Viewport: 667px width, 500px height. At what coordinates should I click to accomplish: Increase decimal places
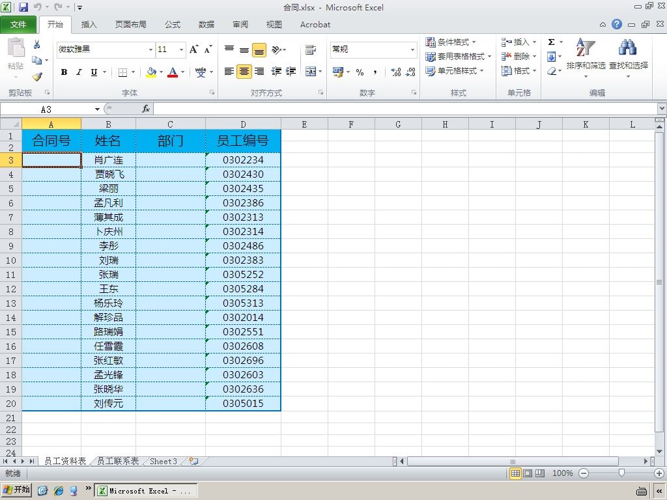(x=395, y=72)
